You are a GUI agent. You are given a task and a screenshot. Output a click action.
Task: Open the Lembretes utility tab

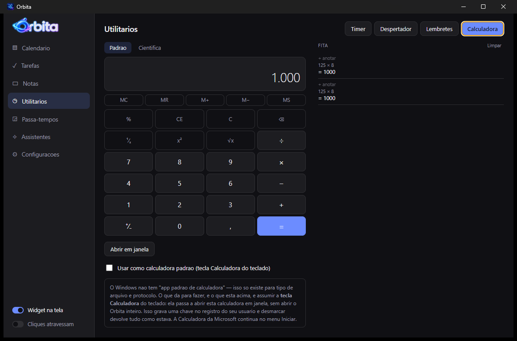click(439, 29)
